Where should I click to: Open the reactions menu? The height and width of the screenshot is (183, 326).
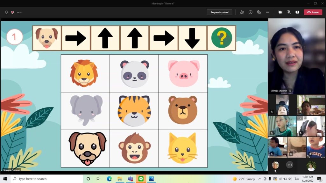(x=259, y=12)
